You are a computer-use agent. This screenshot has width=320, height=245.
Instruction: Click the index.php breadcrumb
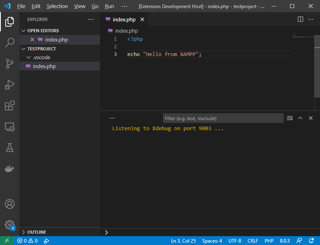coord(123,31)
